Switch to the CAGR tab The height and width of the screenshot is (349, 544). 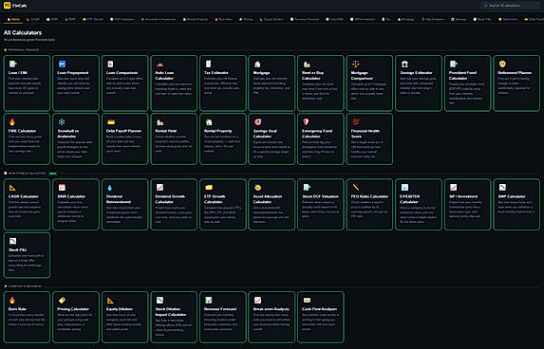(x=33, y=19)
